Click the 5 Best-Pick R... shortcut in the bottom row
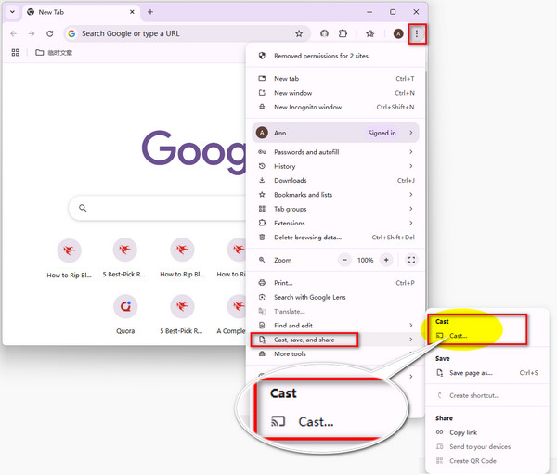The height and width of the screenshot is (475, 557). pyautogui.click(x=182, y=315)
